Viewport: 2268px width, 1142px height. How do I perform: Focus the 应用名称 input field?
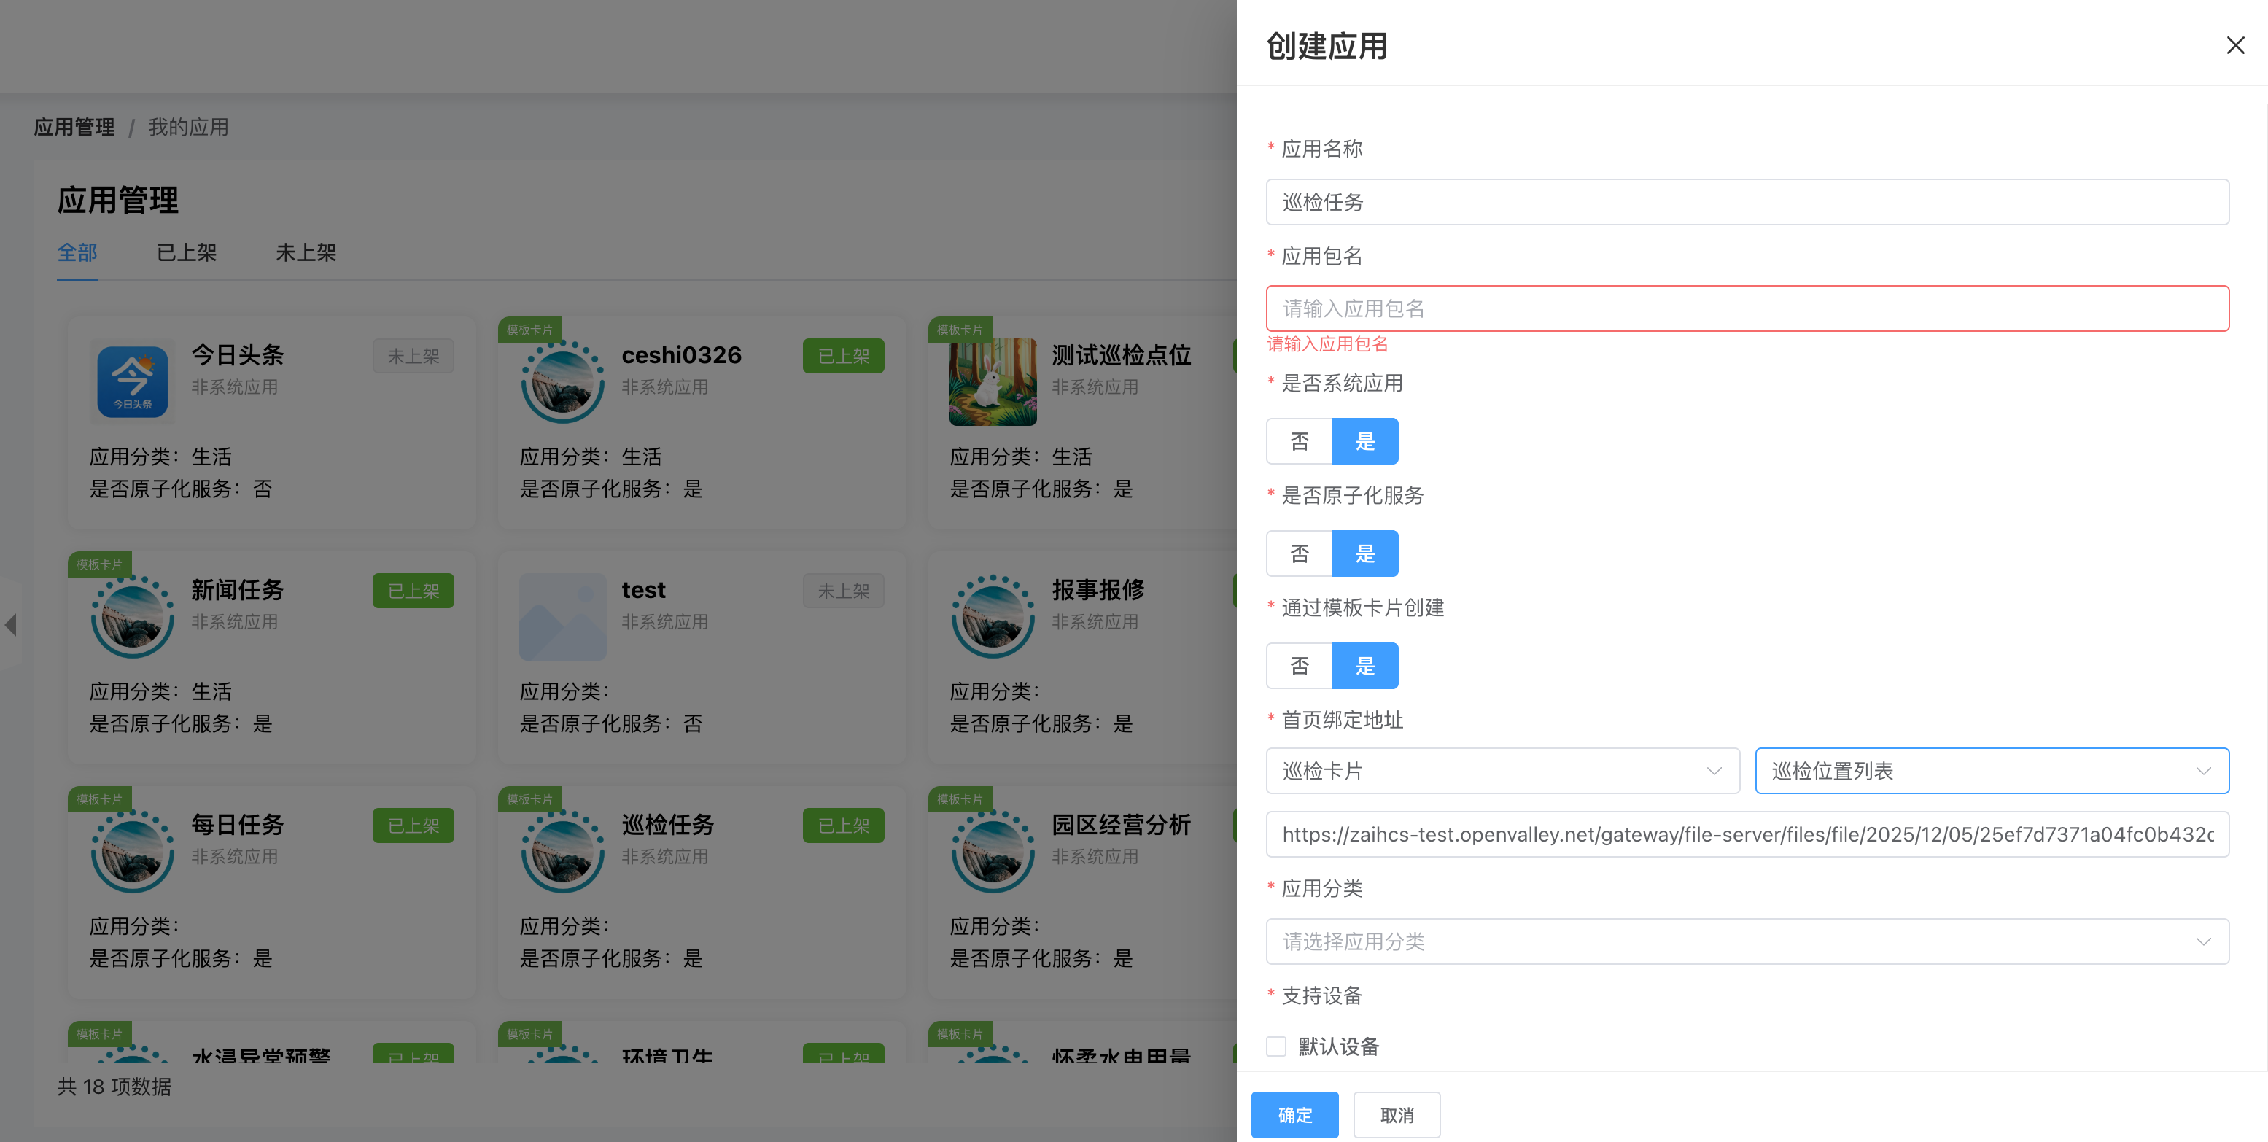1747,201
